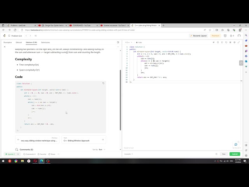Open the Windows Start menu

[x=3, y=161]
